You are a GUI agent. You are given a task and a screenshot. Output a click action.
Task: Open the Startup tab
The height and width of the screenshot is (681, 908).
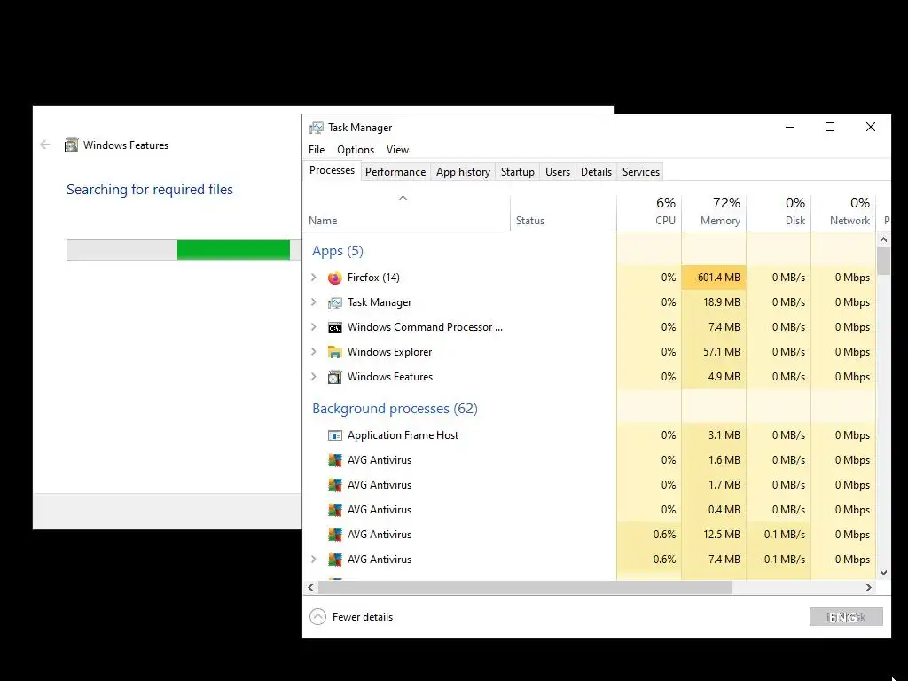click(x=518, y=172)
